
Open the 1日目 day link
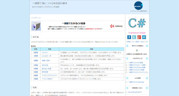36,56
